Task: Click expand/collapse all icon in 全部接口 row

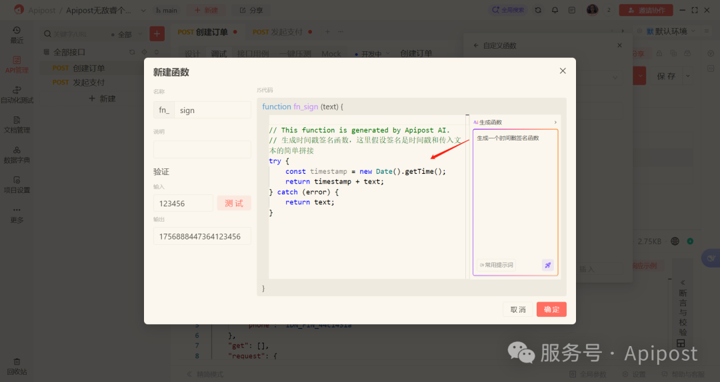Action: [x=157, y=53]
